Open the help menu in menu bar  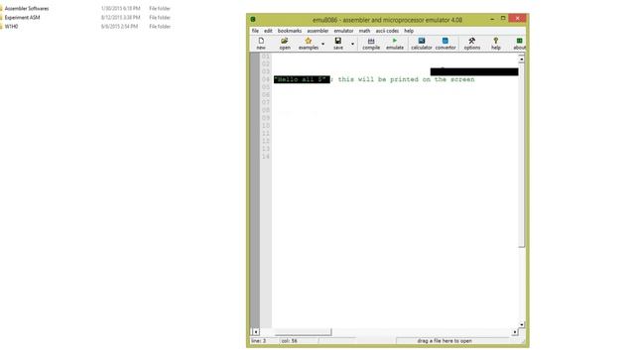coord(409,31)
